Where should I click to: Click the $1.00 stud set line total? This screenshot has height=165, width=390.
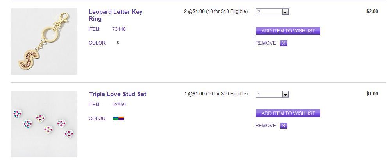pyautogui.click(x=372, y=94)
